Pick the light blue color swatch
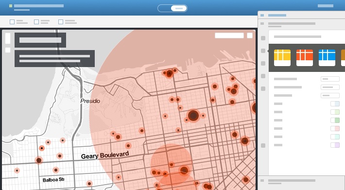 [335, 104]
